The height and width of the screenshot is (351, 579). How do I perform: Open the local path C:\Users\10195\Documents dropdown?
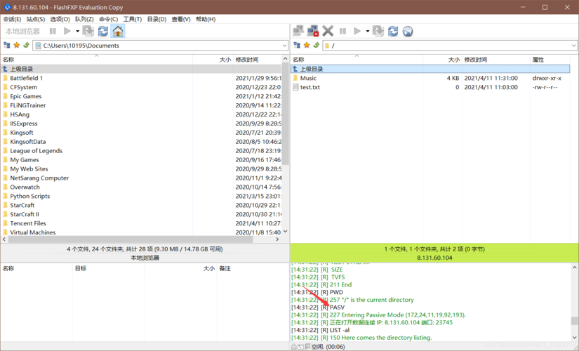(284, 46)
